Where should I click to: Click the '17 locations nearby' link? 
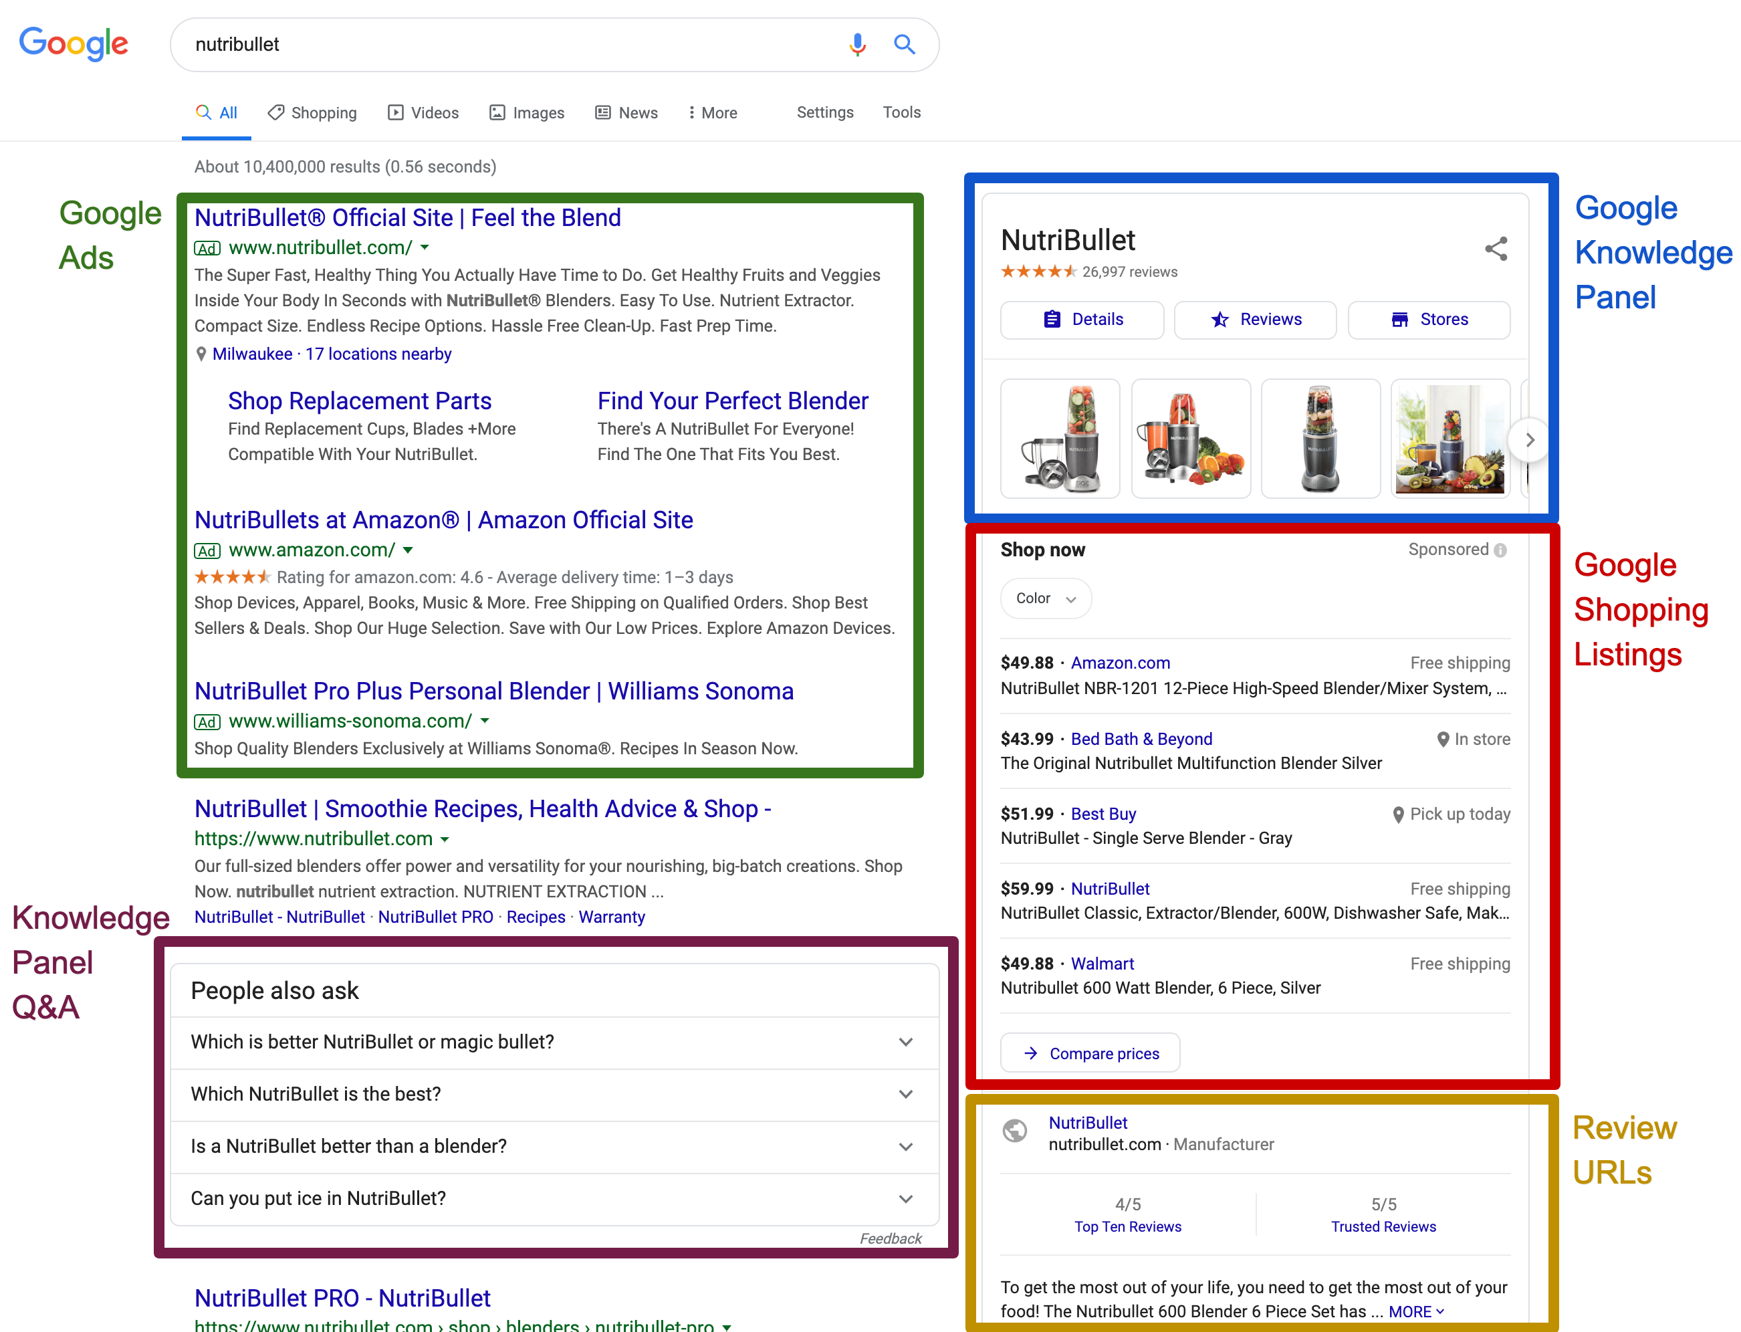point(378,354)
